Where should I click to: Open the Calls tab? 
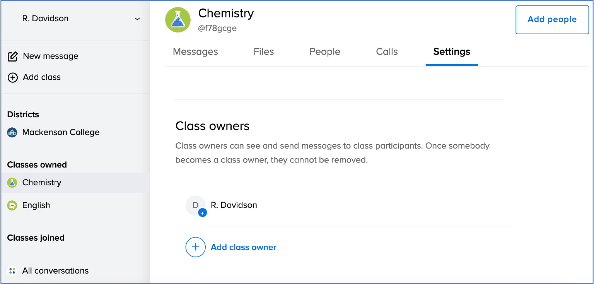click(387, 52)
